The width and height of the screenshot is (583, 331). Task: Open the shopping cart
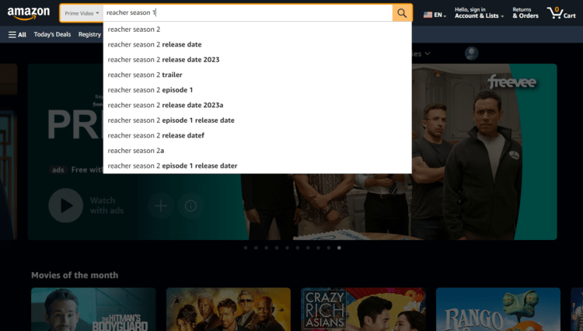pyautogui.click(x=561, y=13)
